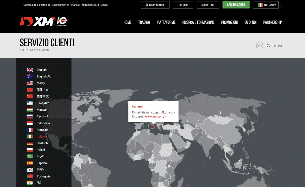
Task: Expand the Ricerca & Formazione menu
Action: [198, 22]
